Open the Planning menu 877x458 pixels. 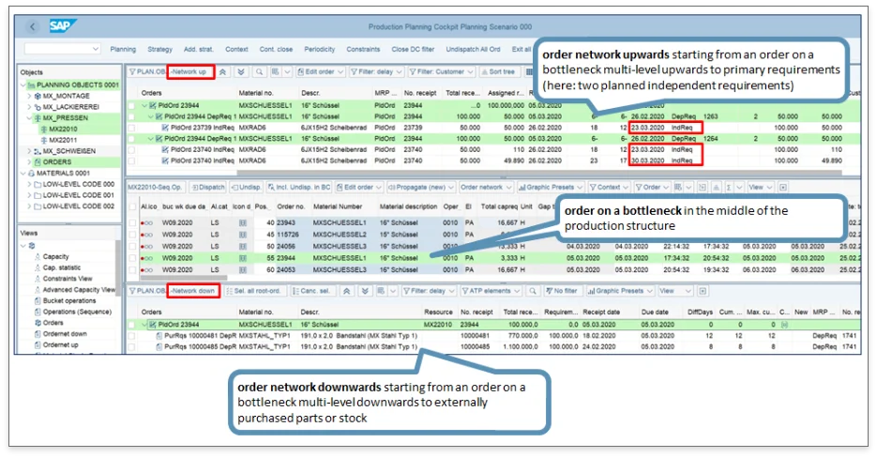[x=123, y=49]
